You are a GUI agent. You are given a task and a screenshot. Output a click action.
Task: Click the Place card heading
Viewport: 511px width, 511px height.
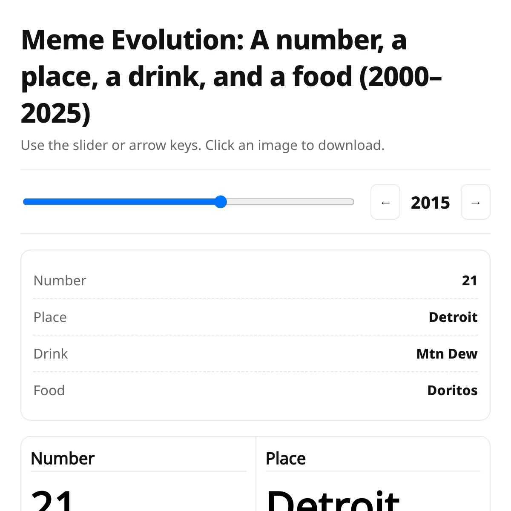(x=286, y=459)
